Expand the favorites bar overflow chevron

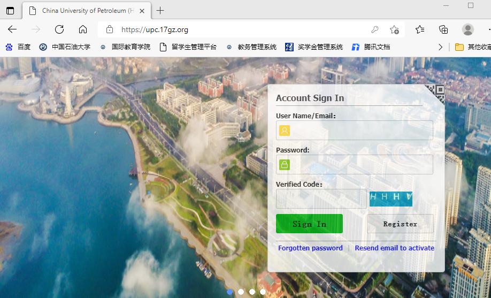[440, 47]
